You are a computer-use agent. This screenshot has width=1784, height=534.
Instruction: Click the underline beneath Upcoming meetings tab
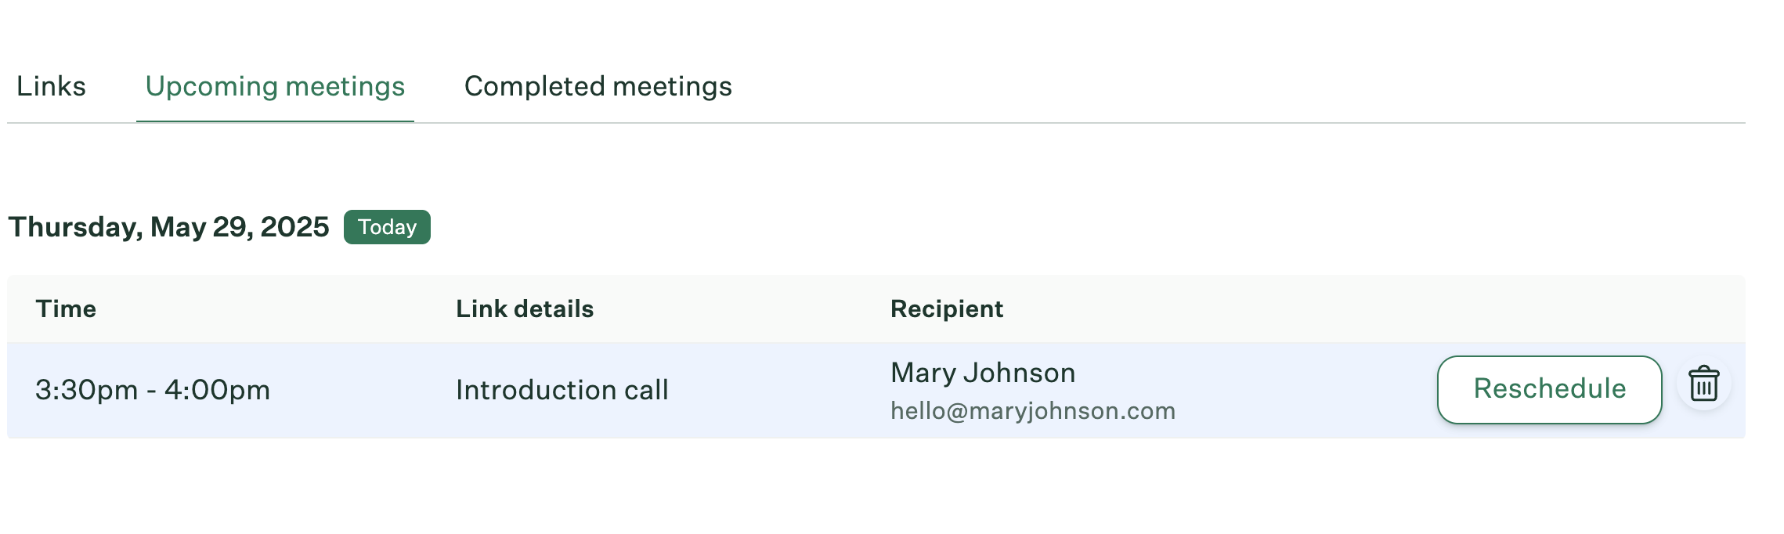[275, 121]
